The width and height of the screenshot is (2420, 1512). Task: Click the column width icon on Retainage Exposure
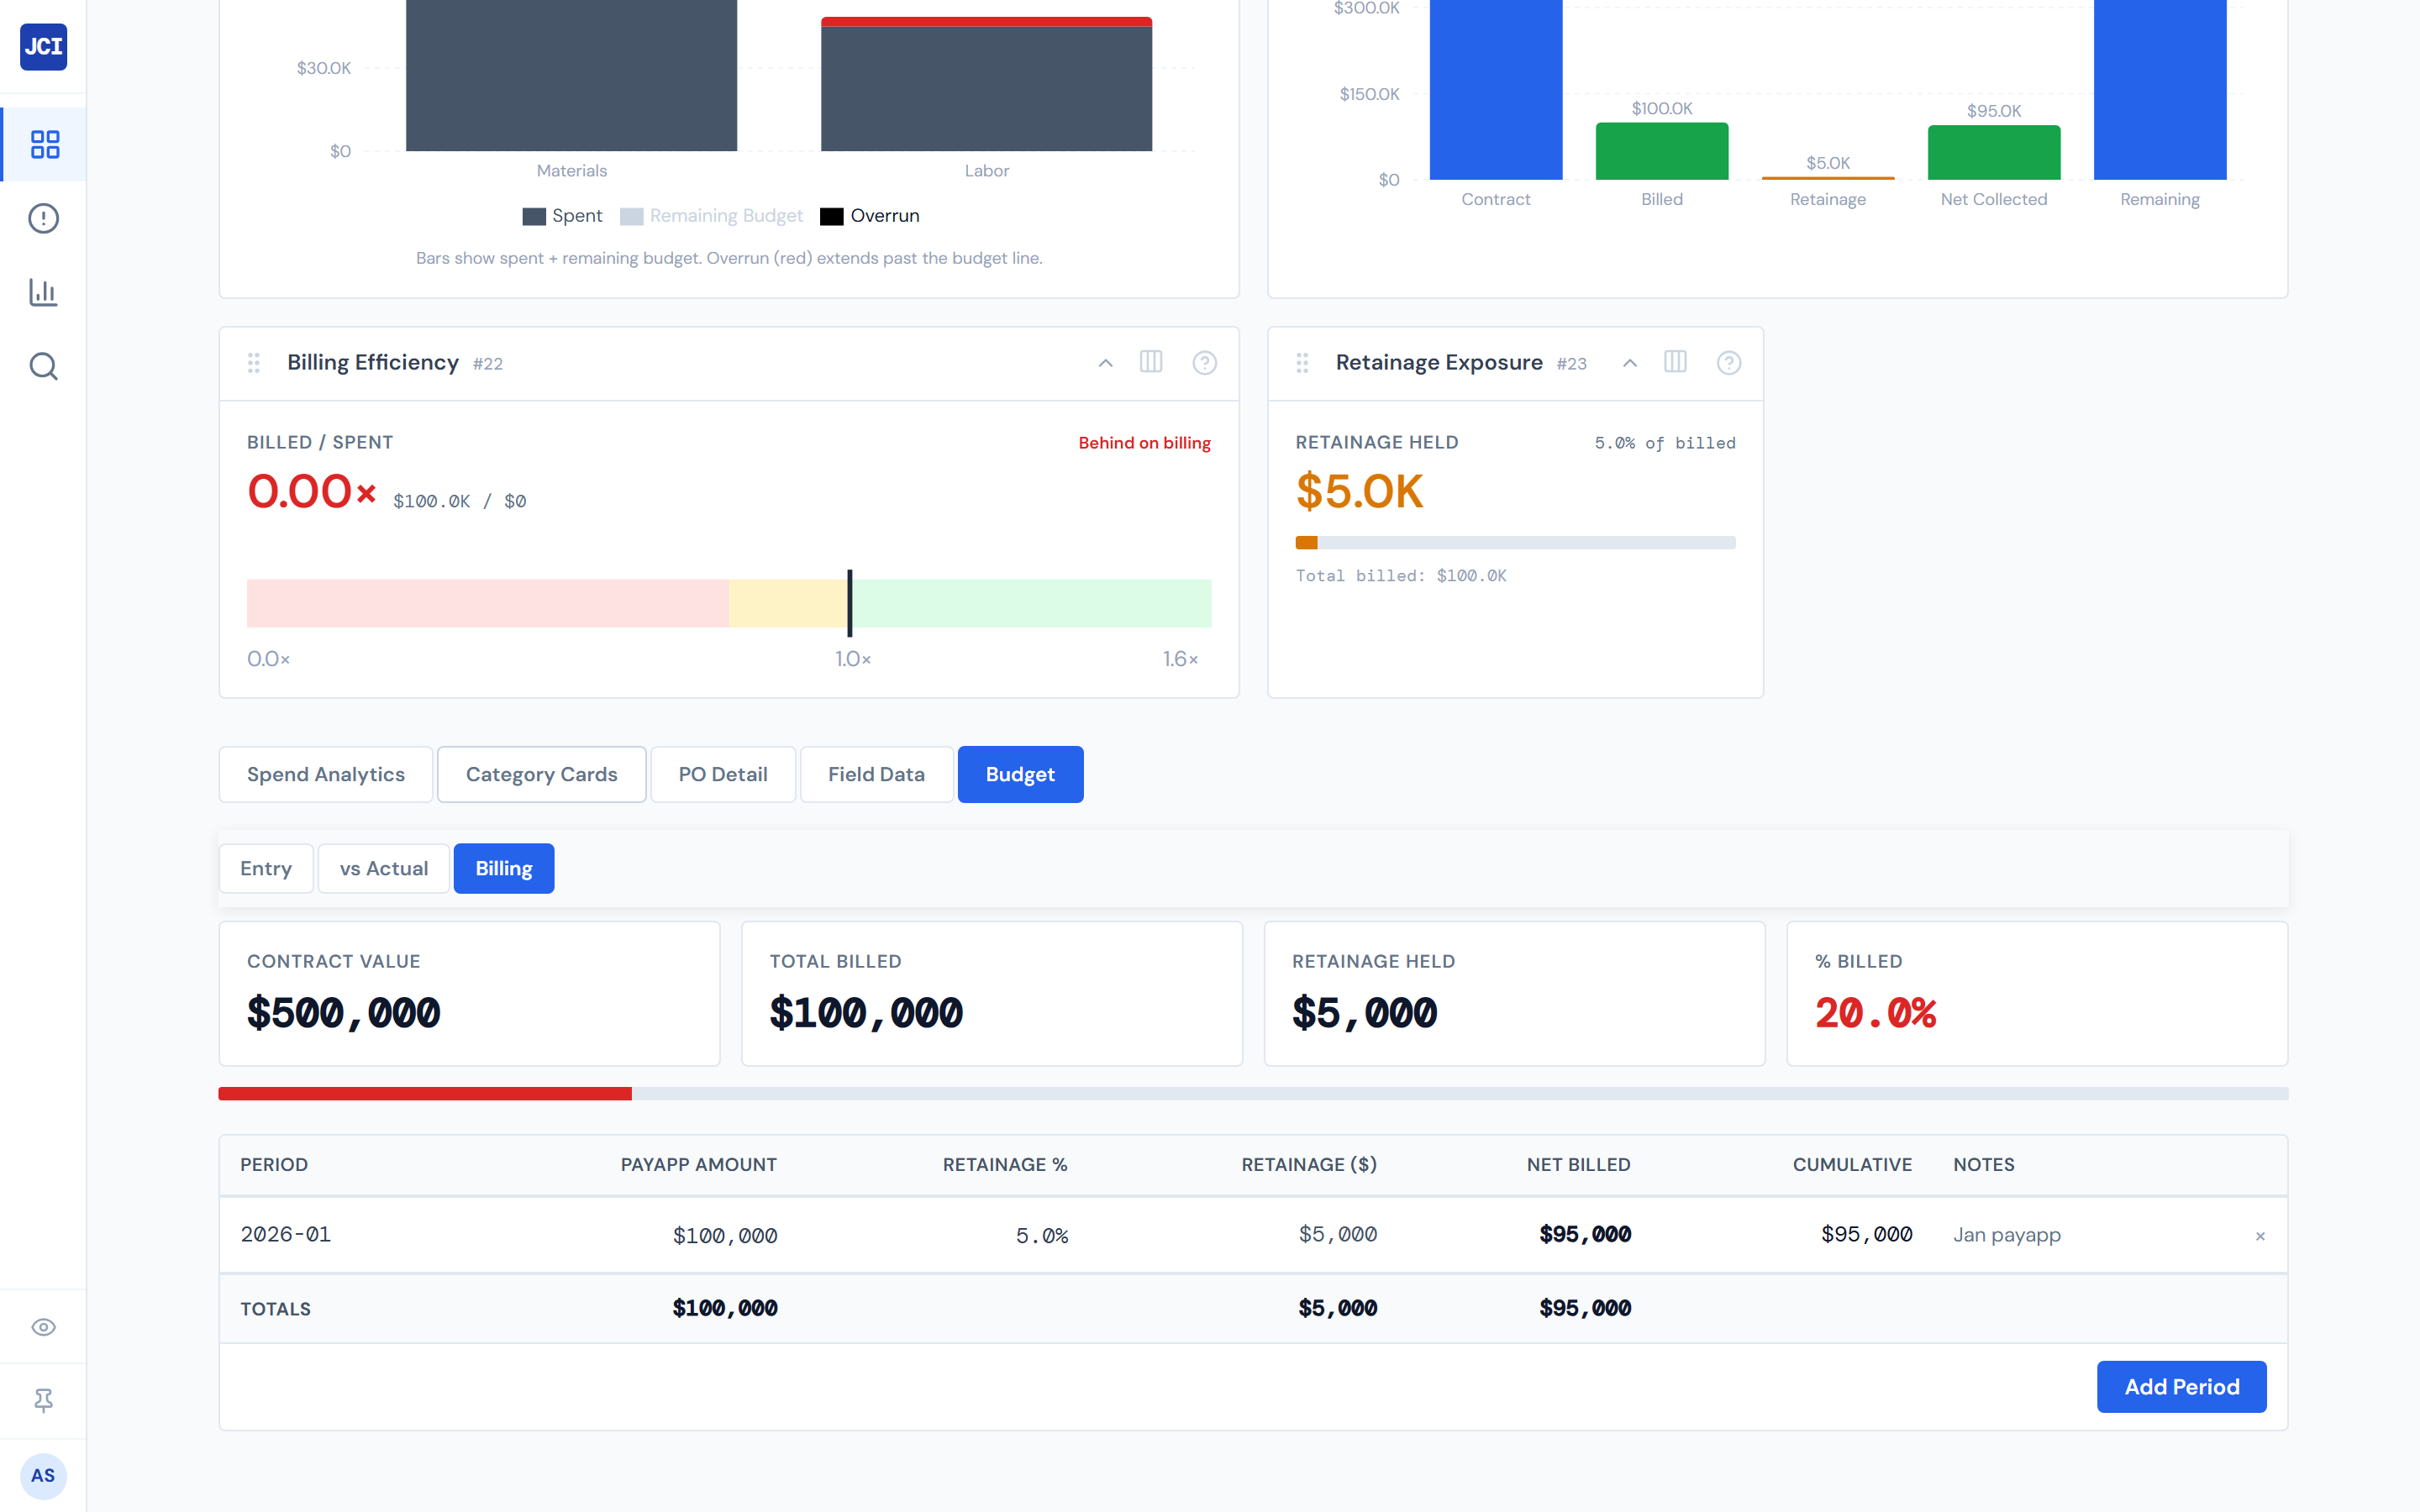click(x=1676, y=363)
